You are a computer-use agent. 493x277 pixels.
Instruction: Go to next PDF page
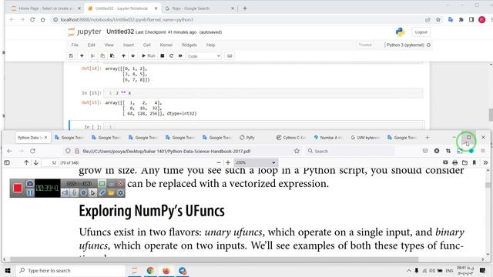pos(36,162)
